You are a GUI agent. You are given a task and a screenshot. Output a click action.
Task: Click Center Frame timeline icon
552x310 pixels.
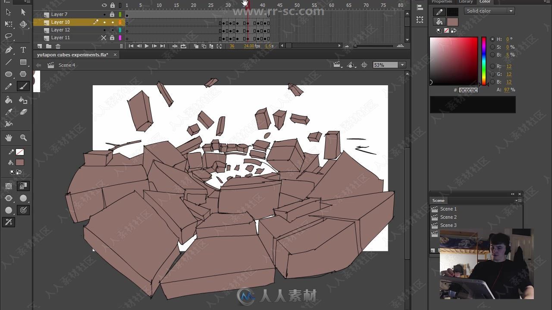pos(175,46)
